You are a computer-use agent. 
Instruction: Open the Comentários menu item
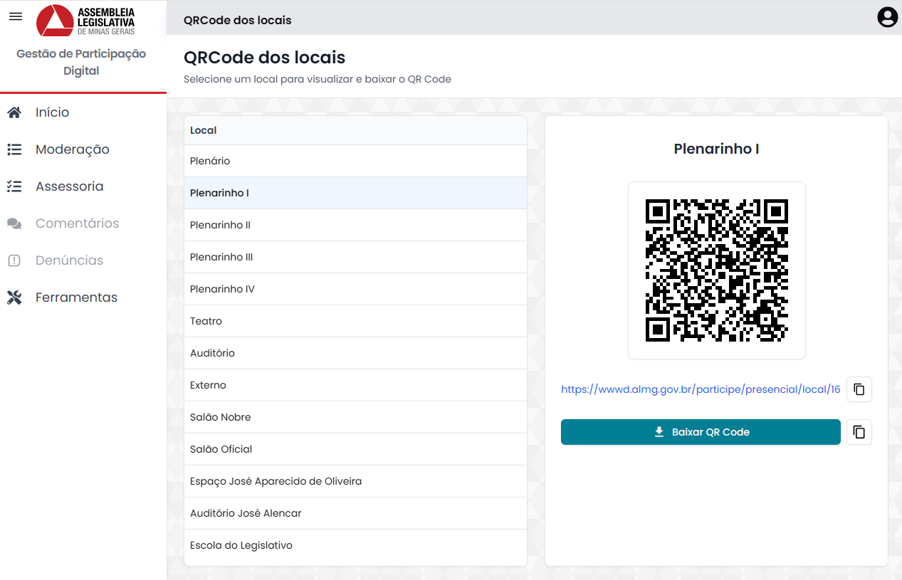77,223
